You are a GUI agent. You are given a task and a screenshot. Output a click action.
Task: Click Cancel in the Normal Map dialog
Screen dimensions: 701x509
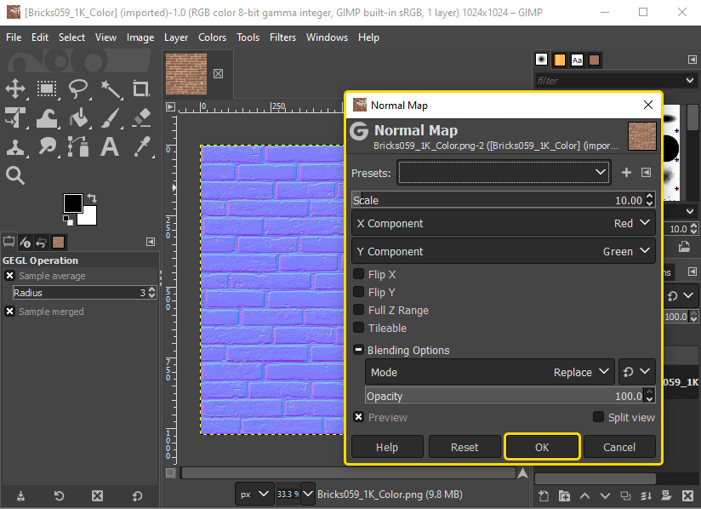tap(619, 447)
